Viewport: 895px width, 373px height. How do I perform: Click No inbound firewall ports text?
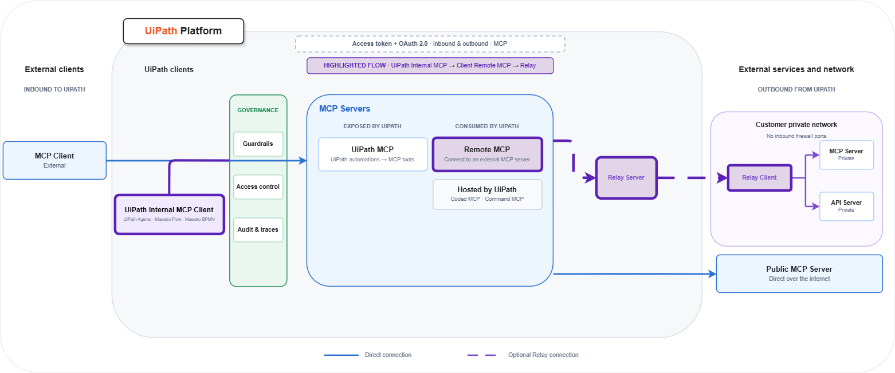(796, 136)
